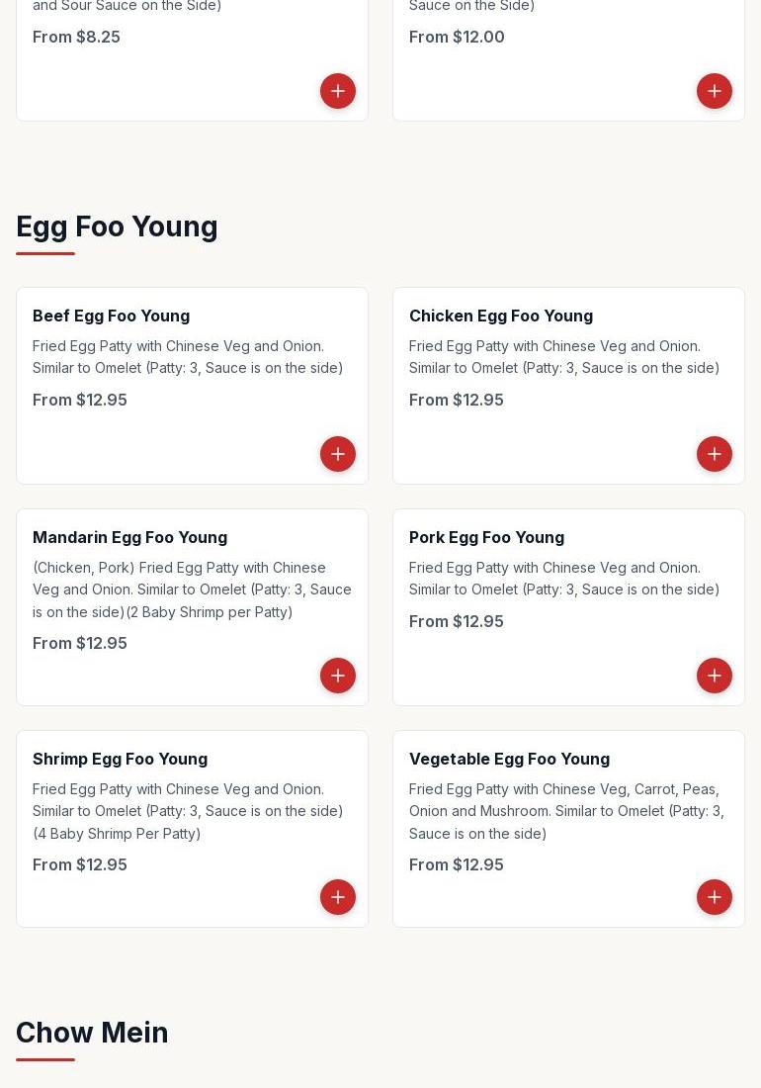The width and height of the screenshot is (761, 1088).
Task: Click the Egg Foo Young section heading
Action: 117,227
